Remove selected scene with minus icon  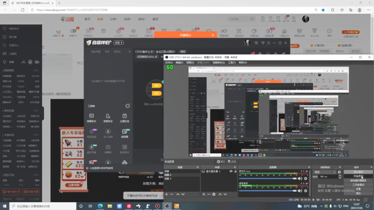point(172,194)
